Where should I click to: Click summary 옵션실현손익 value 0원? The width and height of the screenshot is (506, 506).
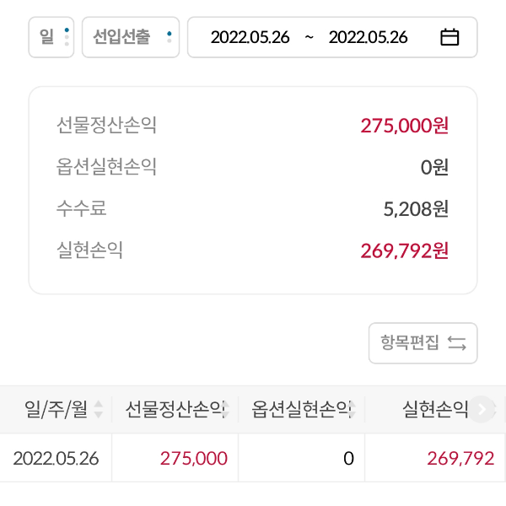tap(434, 167)
